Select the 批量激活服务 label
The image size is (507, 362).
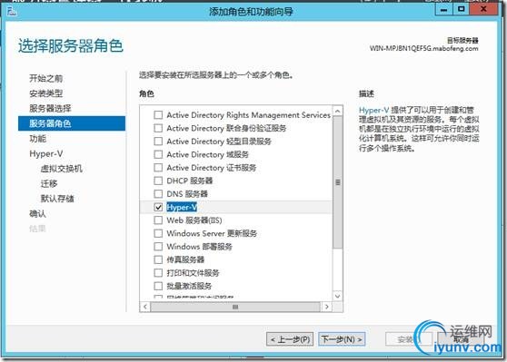[x=189, y=286]
